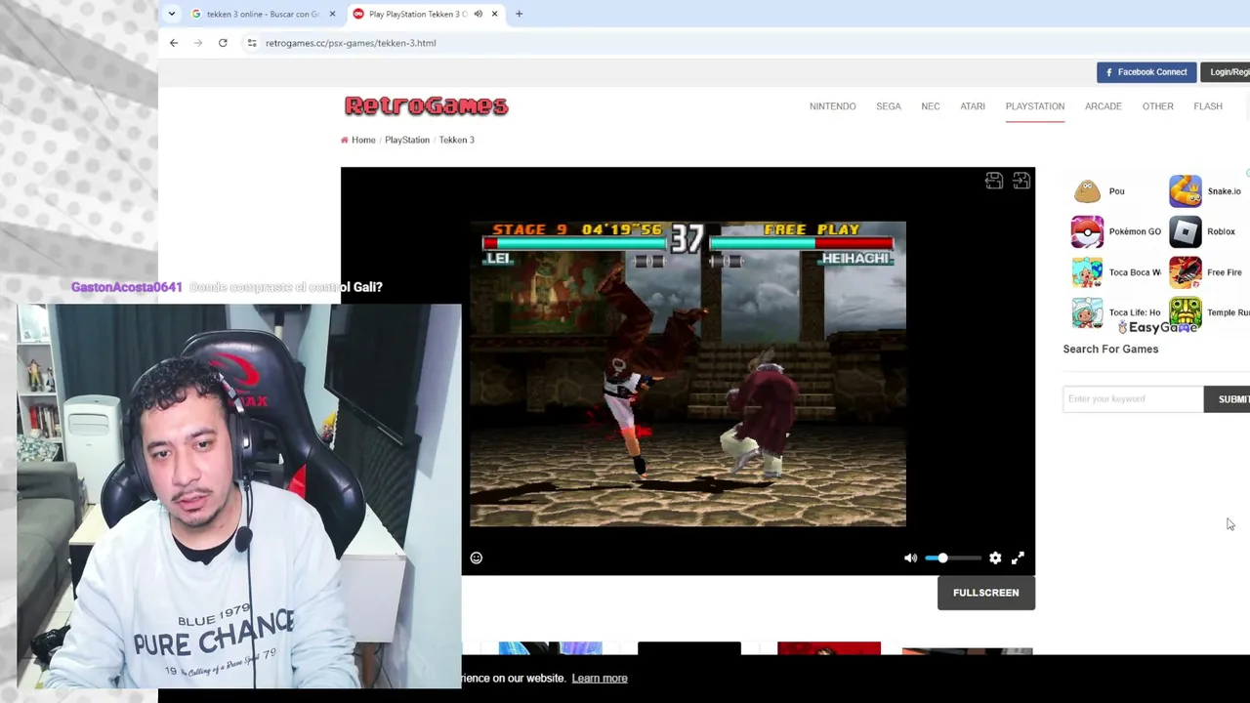The image size is (1250, 703).
Task: Open the Pokémon GO game icon
Action: (x=1087, y=231)
